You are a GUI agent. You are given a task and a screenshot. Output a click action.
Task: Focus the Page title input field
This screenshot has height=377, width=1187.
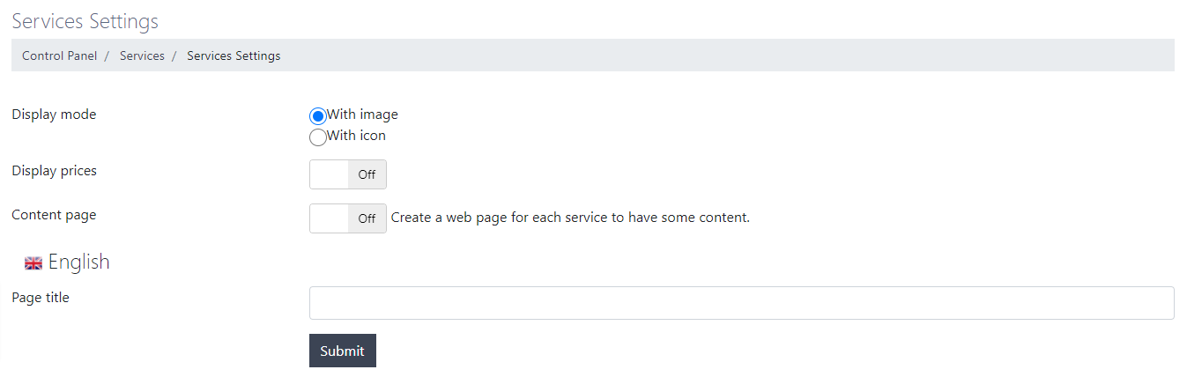click(x=741, y=302)
